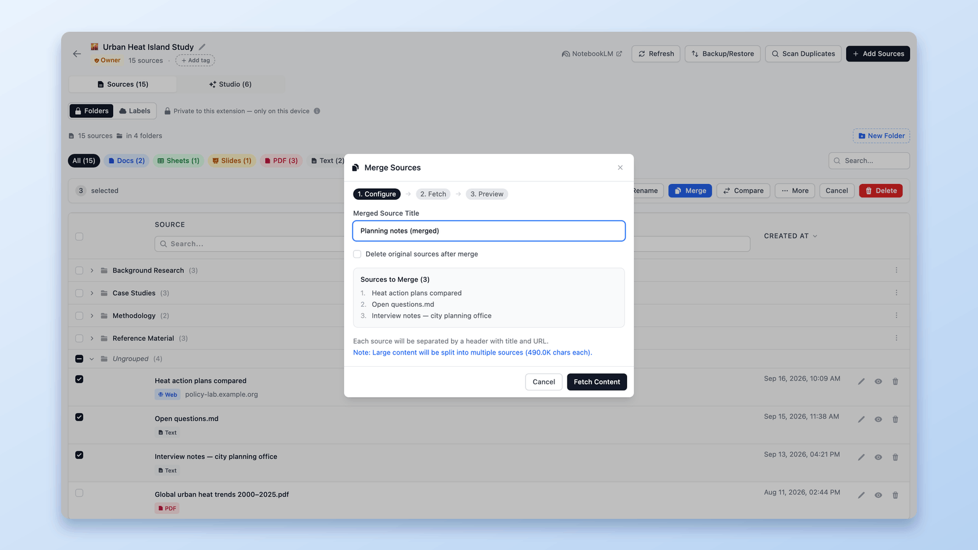The image size is (978, 550).
Task: Toggle the select-all header checkbox
Action: [79, 237]
